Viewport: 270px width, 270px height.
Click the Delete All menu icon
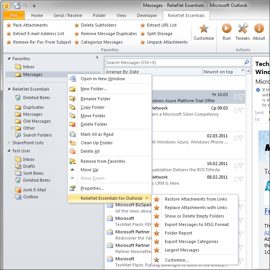73,151
